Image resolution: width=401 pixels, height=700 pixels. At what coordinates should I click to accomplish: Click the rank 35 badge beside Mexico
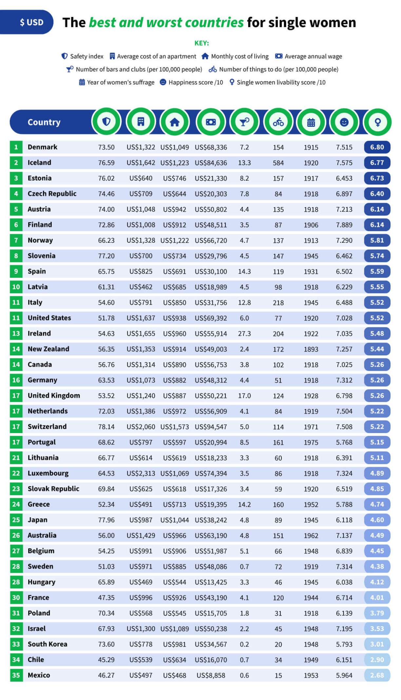[16, 675]
